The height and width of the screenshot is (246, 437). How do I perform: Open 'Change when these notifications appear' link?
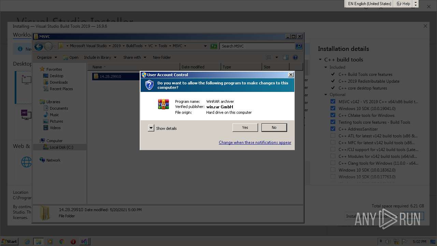pyautogui.click(x=255, y=142)
